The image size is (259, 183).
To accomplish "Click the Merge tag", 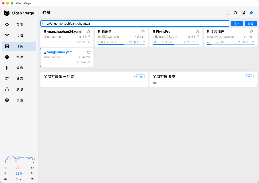I will click(140, 76).
